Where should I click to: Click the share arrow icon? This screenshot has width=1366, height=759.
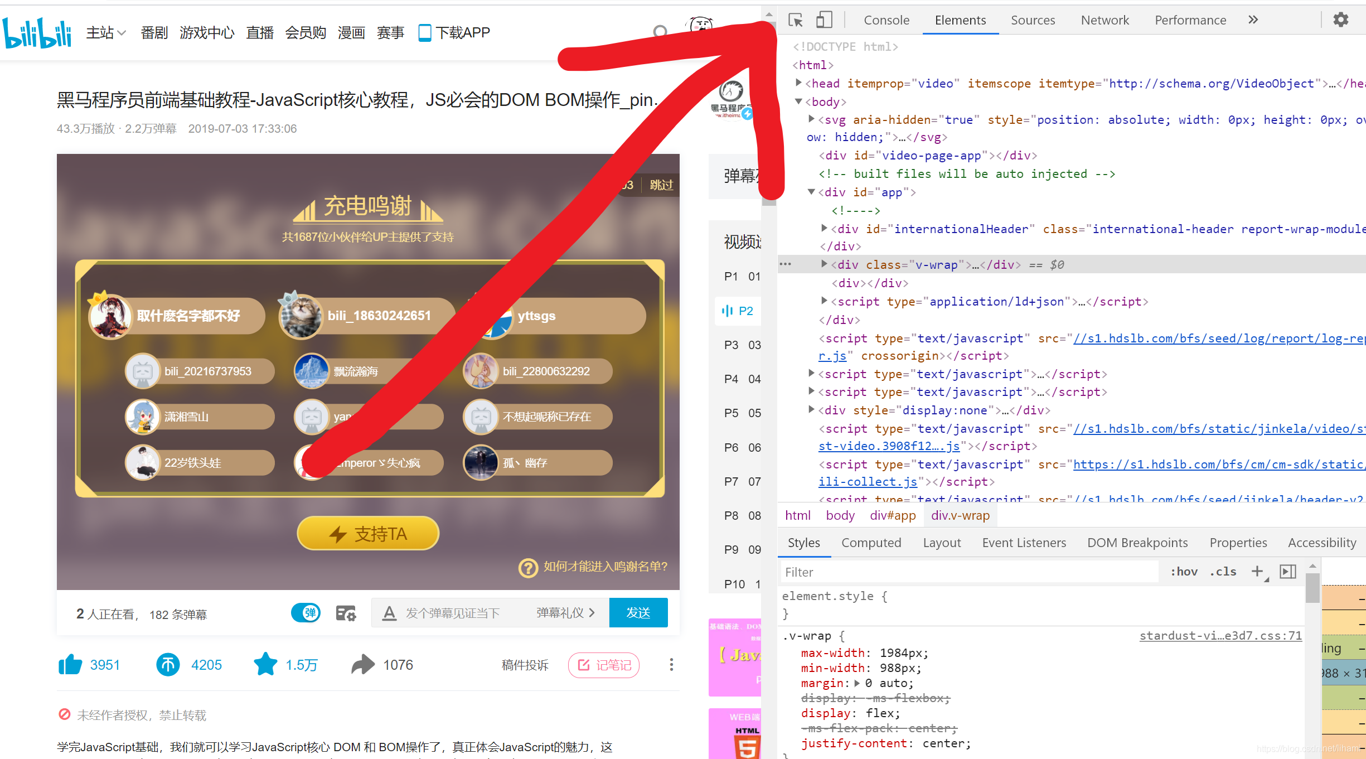(363, 664)
